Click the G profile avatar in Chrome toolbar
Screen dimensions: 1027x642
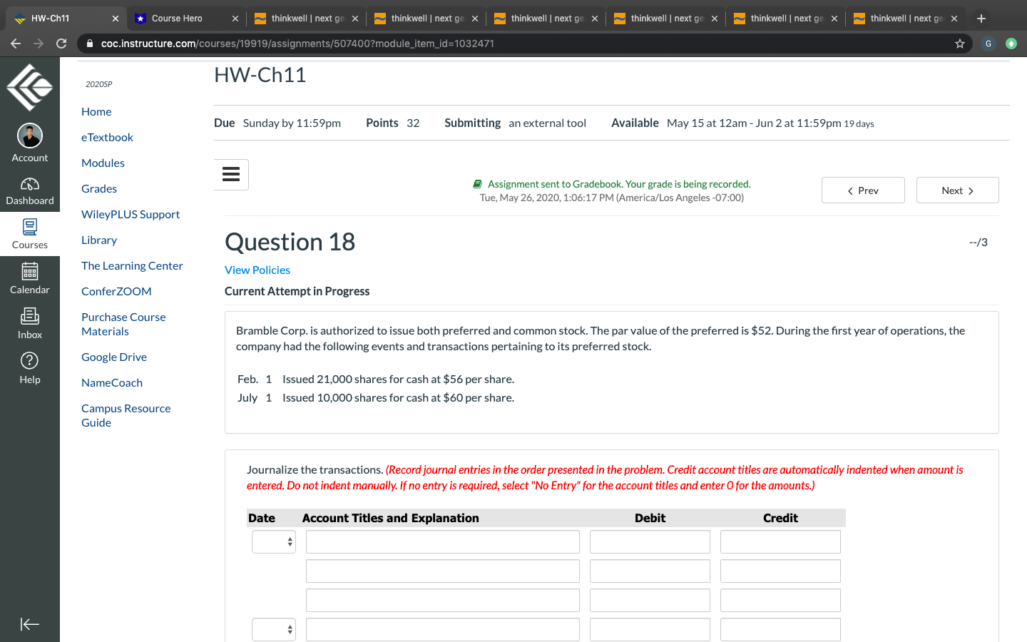click(x=988, y=44)
